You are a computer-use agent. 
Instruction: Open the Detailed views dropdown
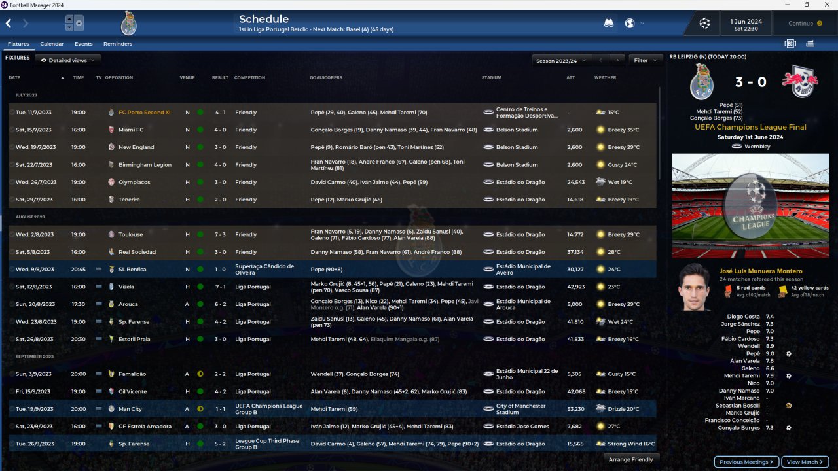pyautogui.click(x=67, y=60)
